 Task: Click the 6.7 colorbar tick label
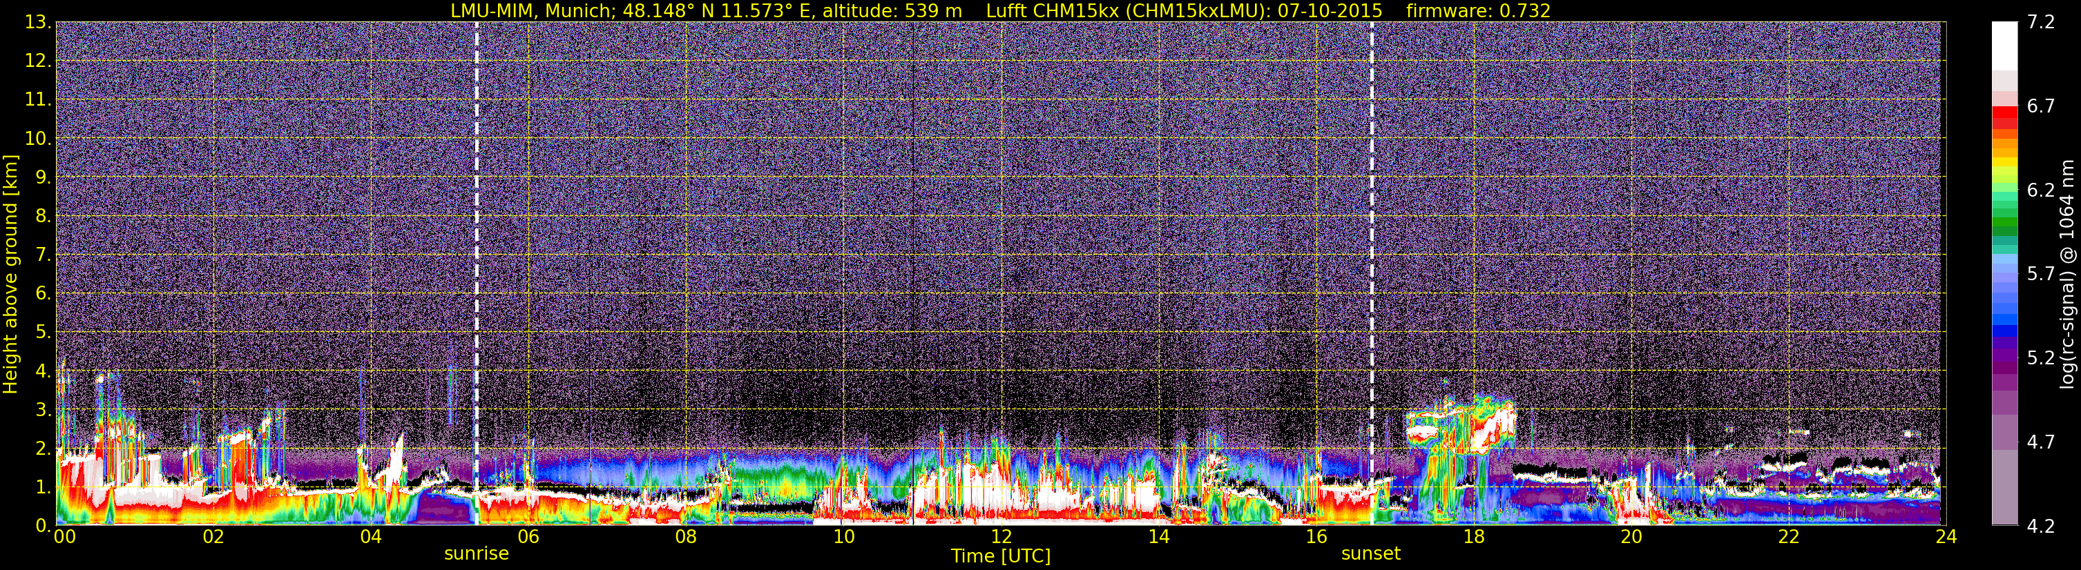[2041, 106]
